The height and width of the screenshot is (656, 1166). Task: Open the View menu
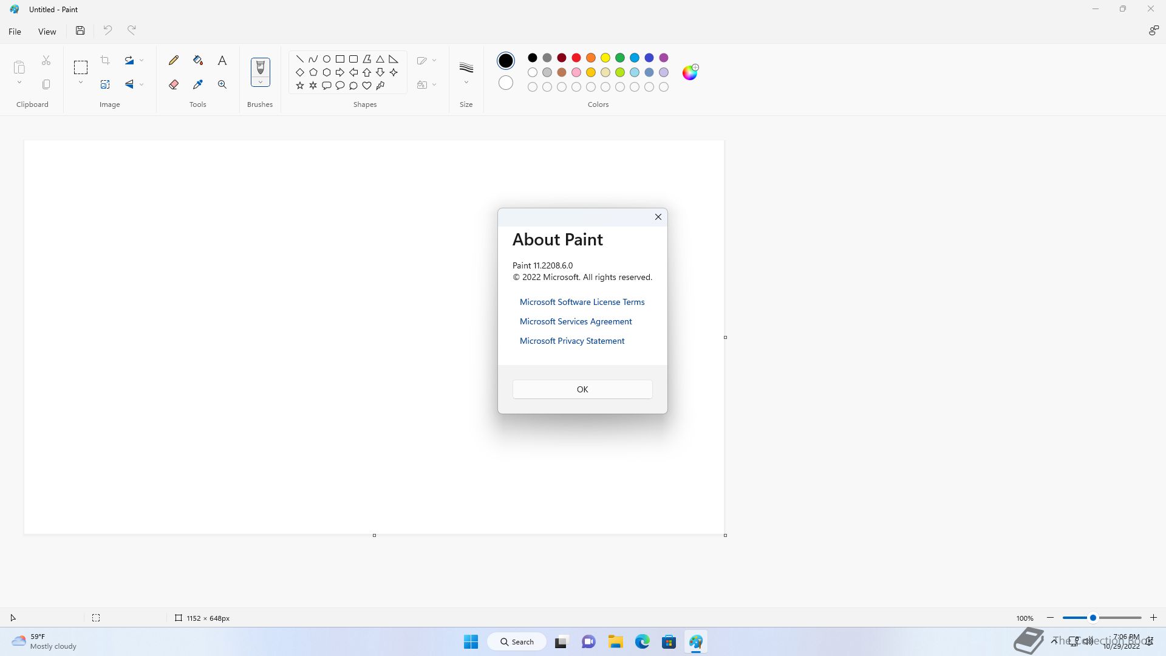click(x=47, y=32)
